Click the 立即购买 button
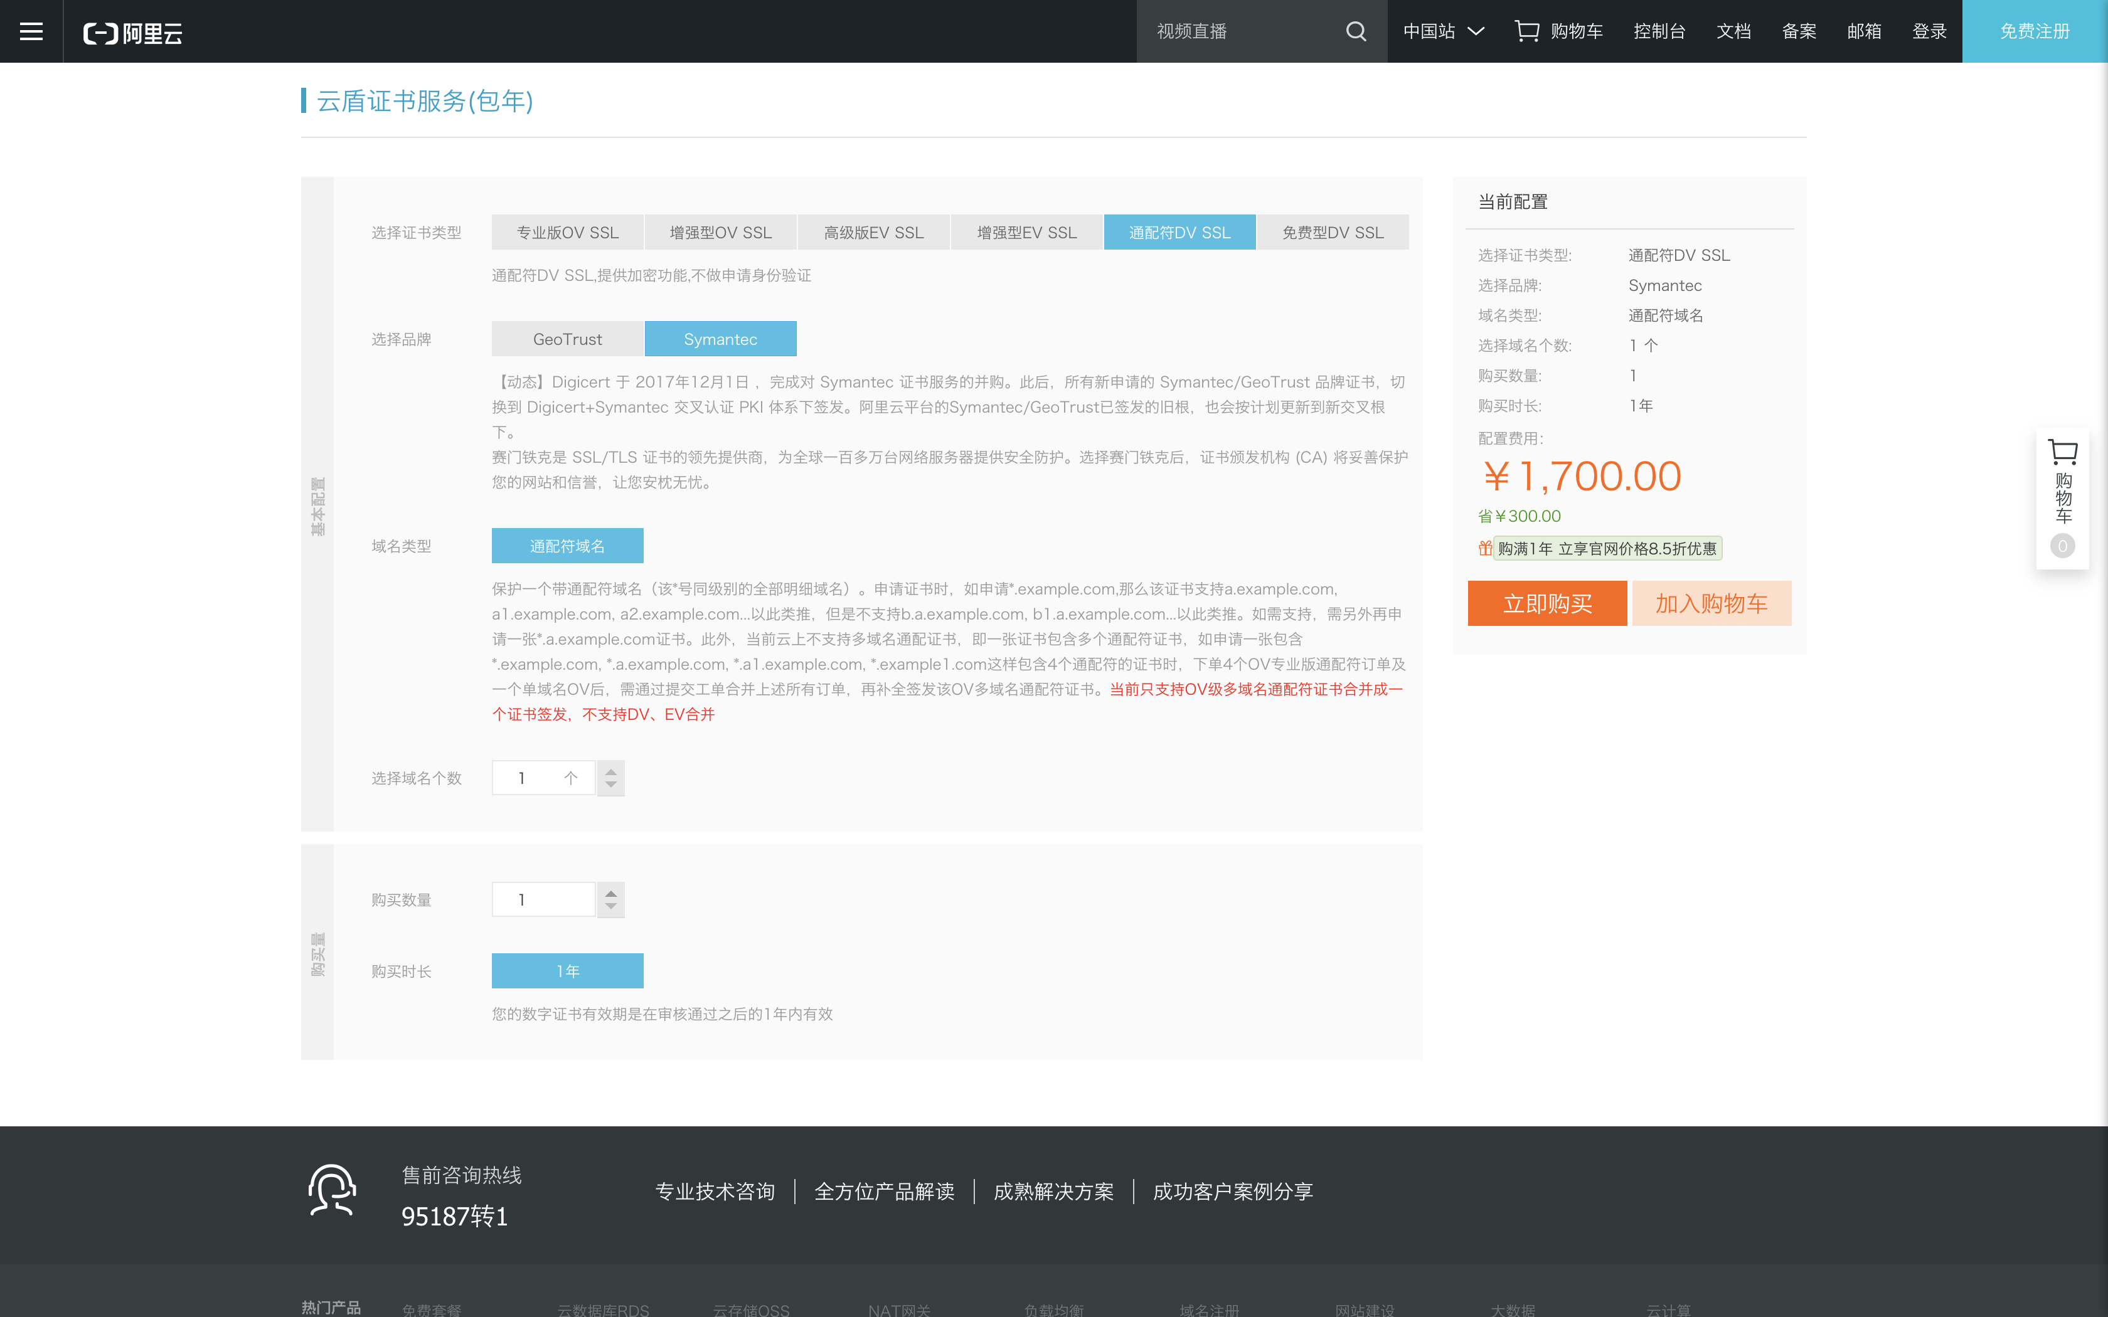 point(1547,603)
